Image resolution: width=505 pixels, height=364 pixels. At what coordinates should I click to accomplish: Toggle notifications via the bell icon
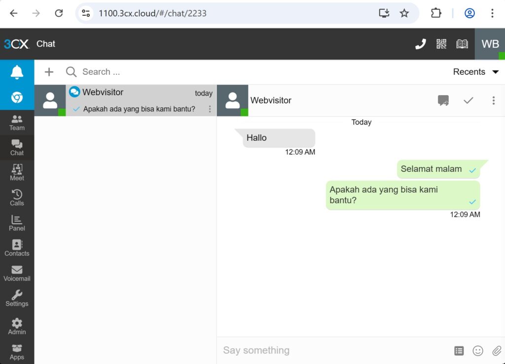[17, 71]
